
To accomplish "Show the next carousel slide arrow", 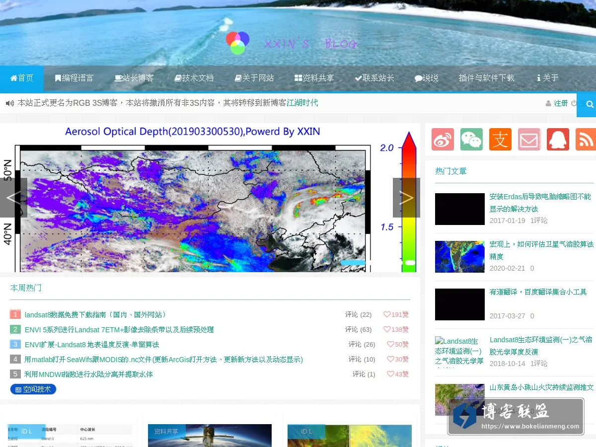I will pos(406,198).
